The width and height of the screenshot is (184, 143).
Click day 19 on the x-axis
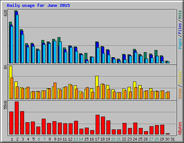tap(108, 139)
